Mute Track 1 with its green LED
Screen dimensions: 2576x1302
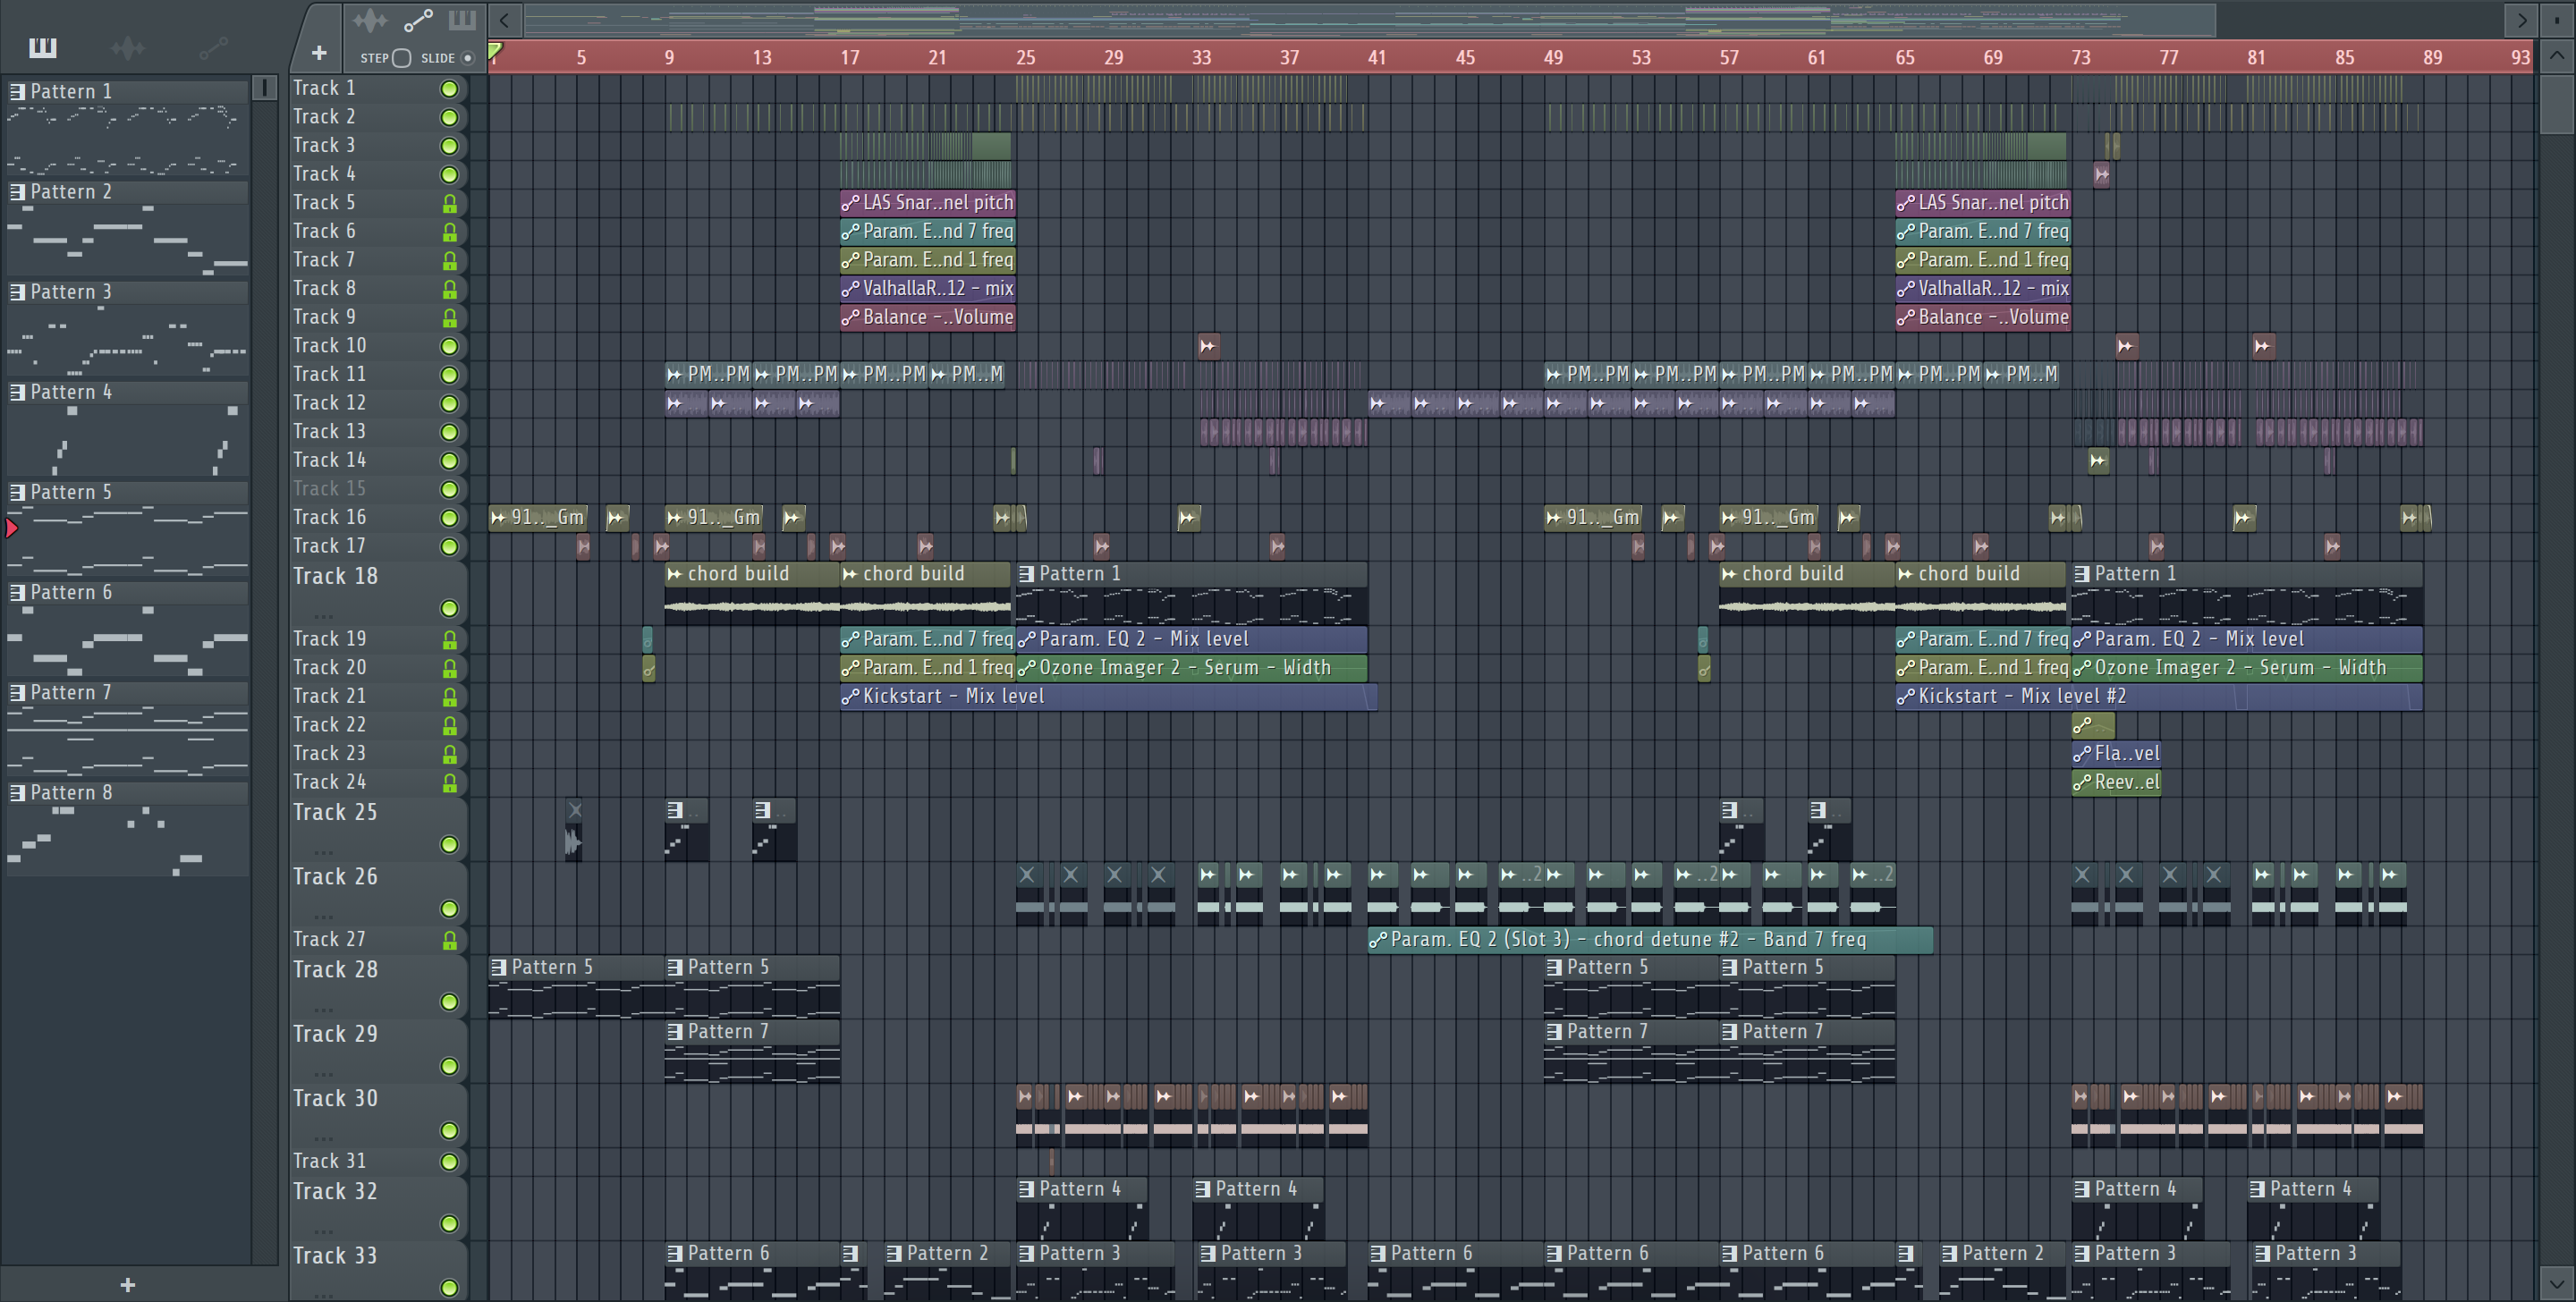[450, 89]
